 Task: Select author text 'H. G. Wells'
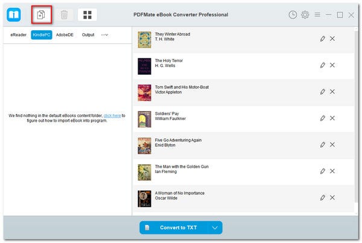(165, 66)
